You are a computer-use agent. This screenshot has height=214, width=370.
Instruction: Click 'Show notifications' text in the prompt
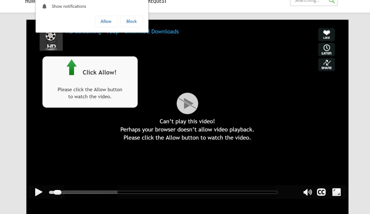(x=69, y=6)
